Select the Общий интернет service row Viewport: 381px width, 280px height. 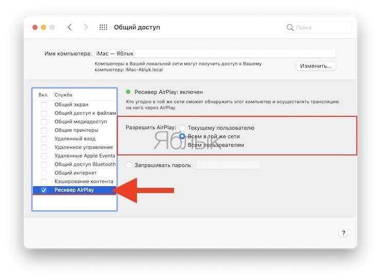tap(75, 173)
